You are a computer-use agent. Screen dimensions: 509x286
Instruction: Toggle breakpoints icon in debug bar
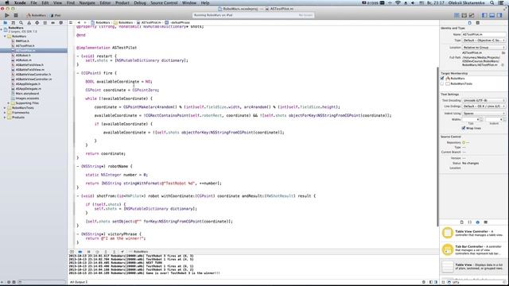pos(80,252)
